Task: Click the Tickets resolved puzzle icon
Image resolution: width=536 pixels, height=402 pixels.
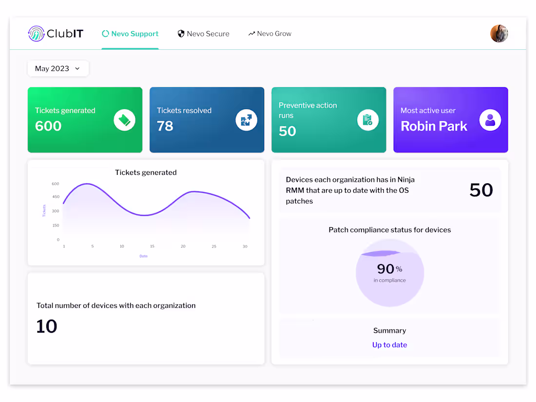Action: [x=247, y=119]
